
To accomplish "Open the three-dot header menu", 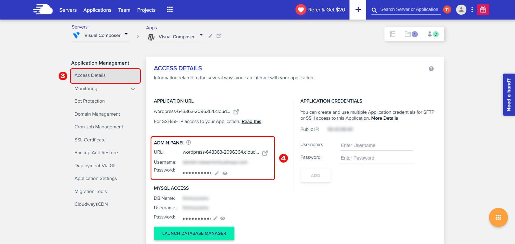I will click(472, 10).
